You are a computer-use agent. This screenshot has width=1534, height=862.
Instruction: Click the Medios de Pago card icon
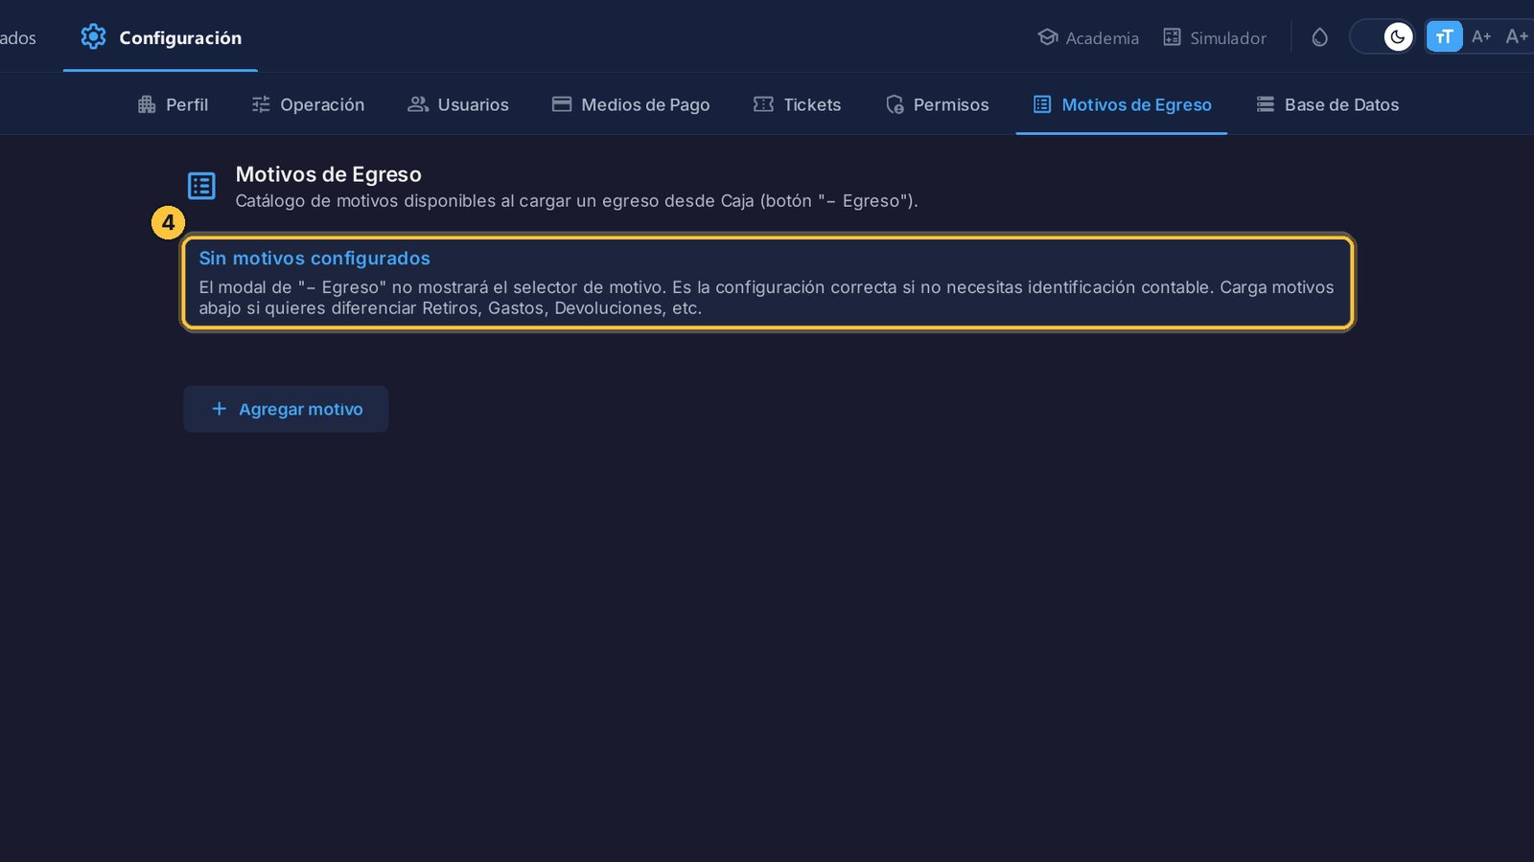click(x=562, y=104)
